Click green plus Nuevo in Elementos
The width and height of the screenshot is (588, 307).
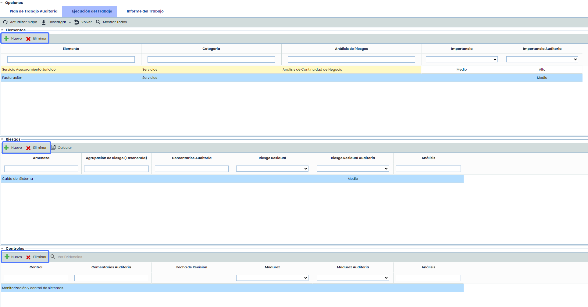coord(6,39)
